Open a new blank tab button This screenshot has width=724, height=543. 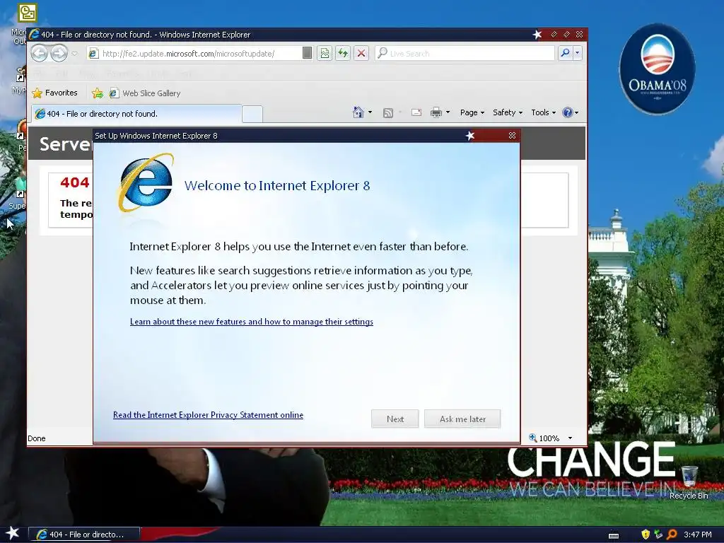252,114
